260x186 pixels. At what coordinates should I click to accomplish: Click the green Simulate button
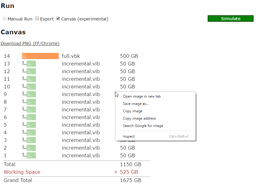point(231,19)
